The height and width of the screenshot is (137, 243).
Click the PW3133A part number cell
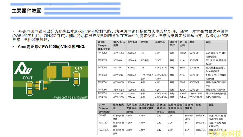103,130
